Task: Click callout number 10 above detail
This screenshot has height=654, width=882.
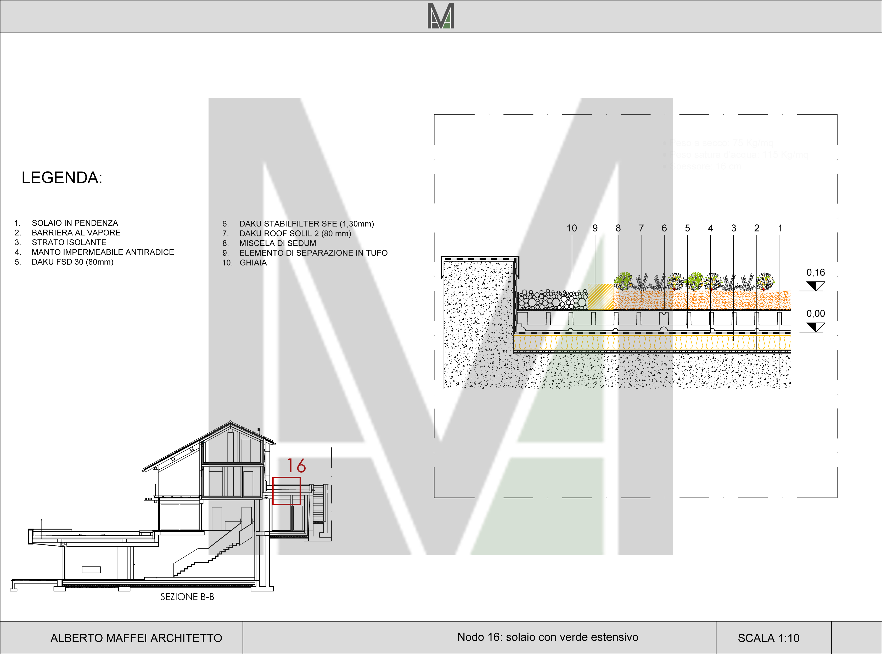Action: click(571, 228)
